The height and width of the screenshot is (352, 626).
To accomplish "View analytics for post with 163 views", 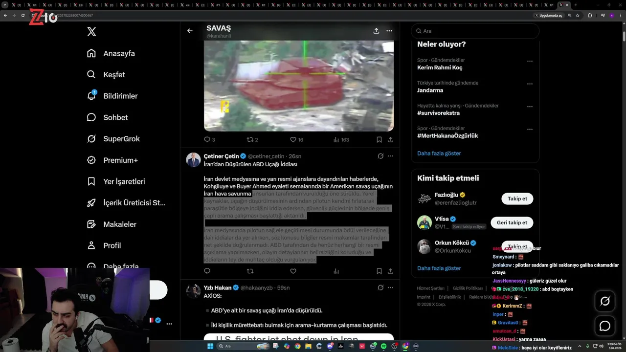I will [x=341, y=139].
